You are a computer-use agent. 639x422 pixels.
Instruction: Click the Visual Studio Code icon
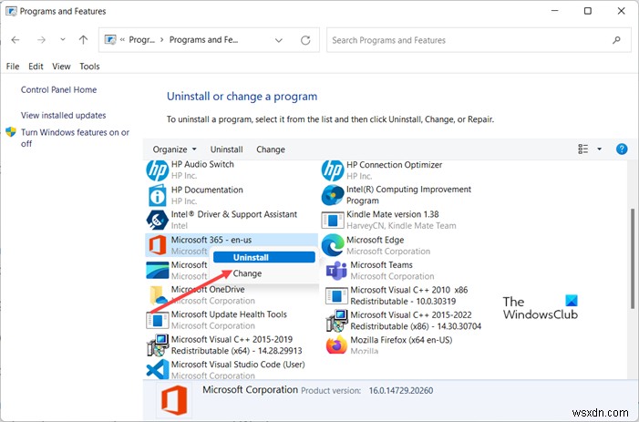tap(158, 369)
